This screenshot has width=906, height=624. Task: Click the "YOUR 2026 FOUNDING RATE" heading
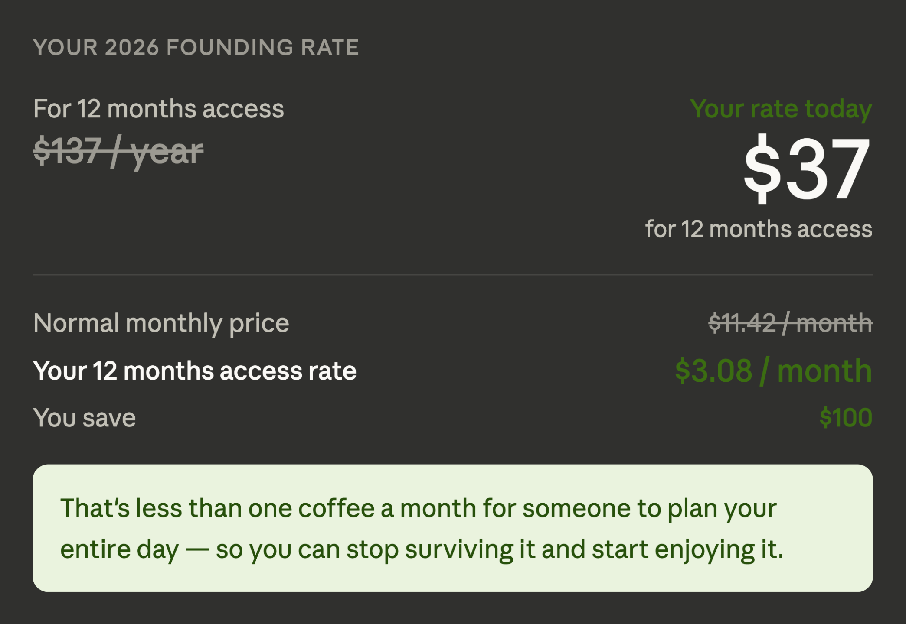[196, 47]
